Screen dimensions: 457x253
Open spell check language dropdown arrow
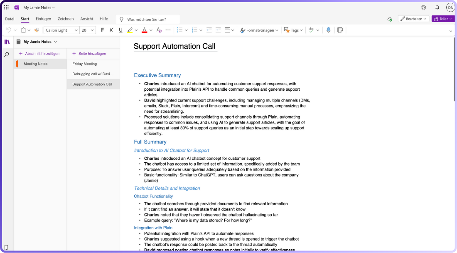pos(318,30)
